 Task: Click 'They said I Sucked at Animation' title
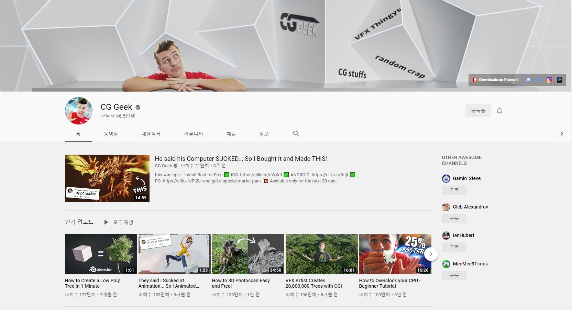(x=169, y=283)
